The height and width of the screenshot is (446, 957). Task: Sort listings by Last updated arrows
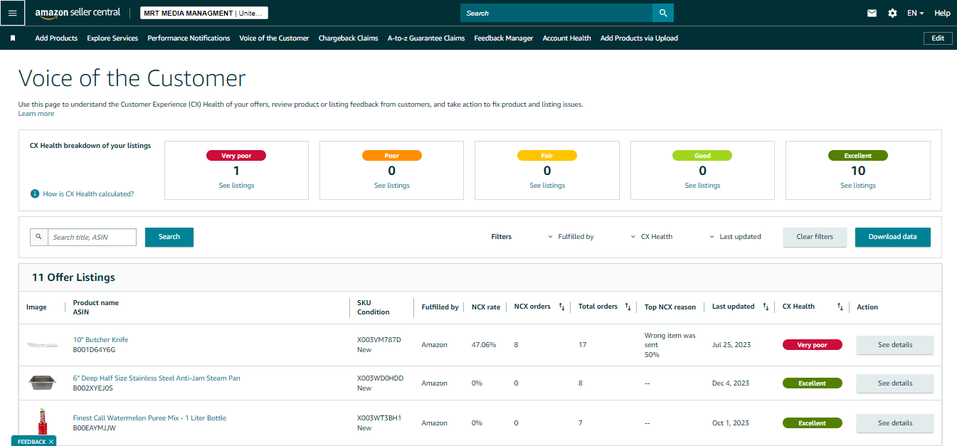[x=766, y=307]
